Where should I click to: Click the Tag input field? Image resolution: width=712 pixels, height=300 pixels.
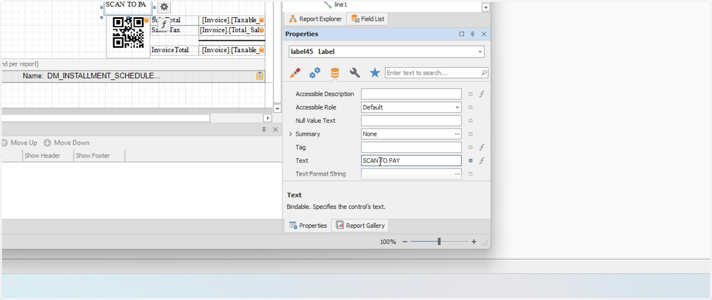point(411,147)
